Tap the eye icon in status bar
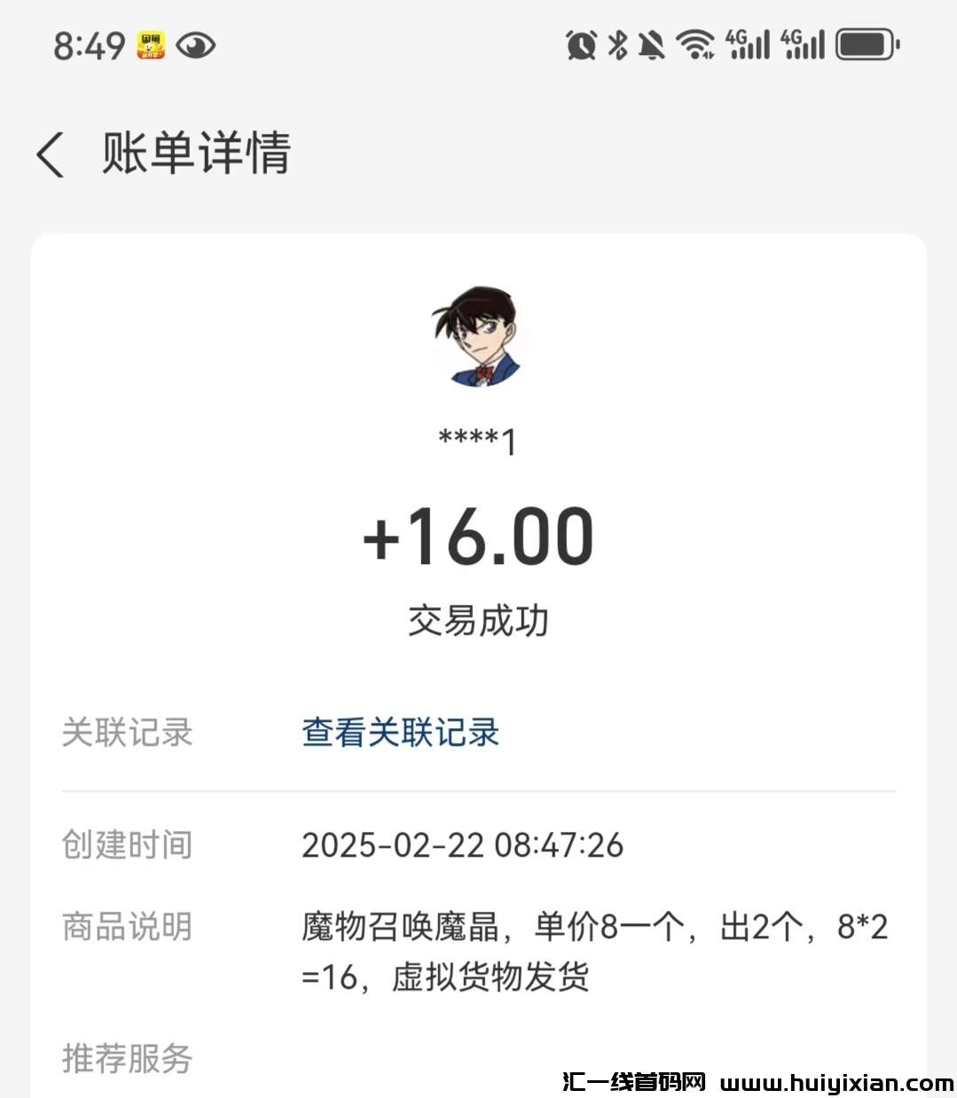The height and width of the screenshot is (1098, 957). [195, 45]
